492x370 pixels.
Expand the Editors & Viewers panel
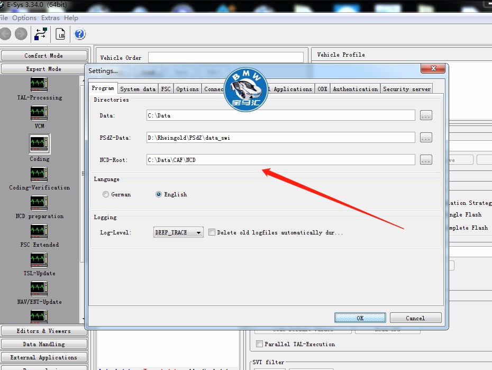(x=44, y=331)
